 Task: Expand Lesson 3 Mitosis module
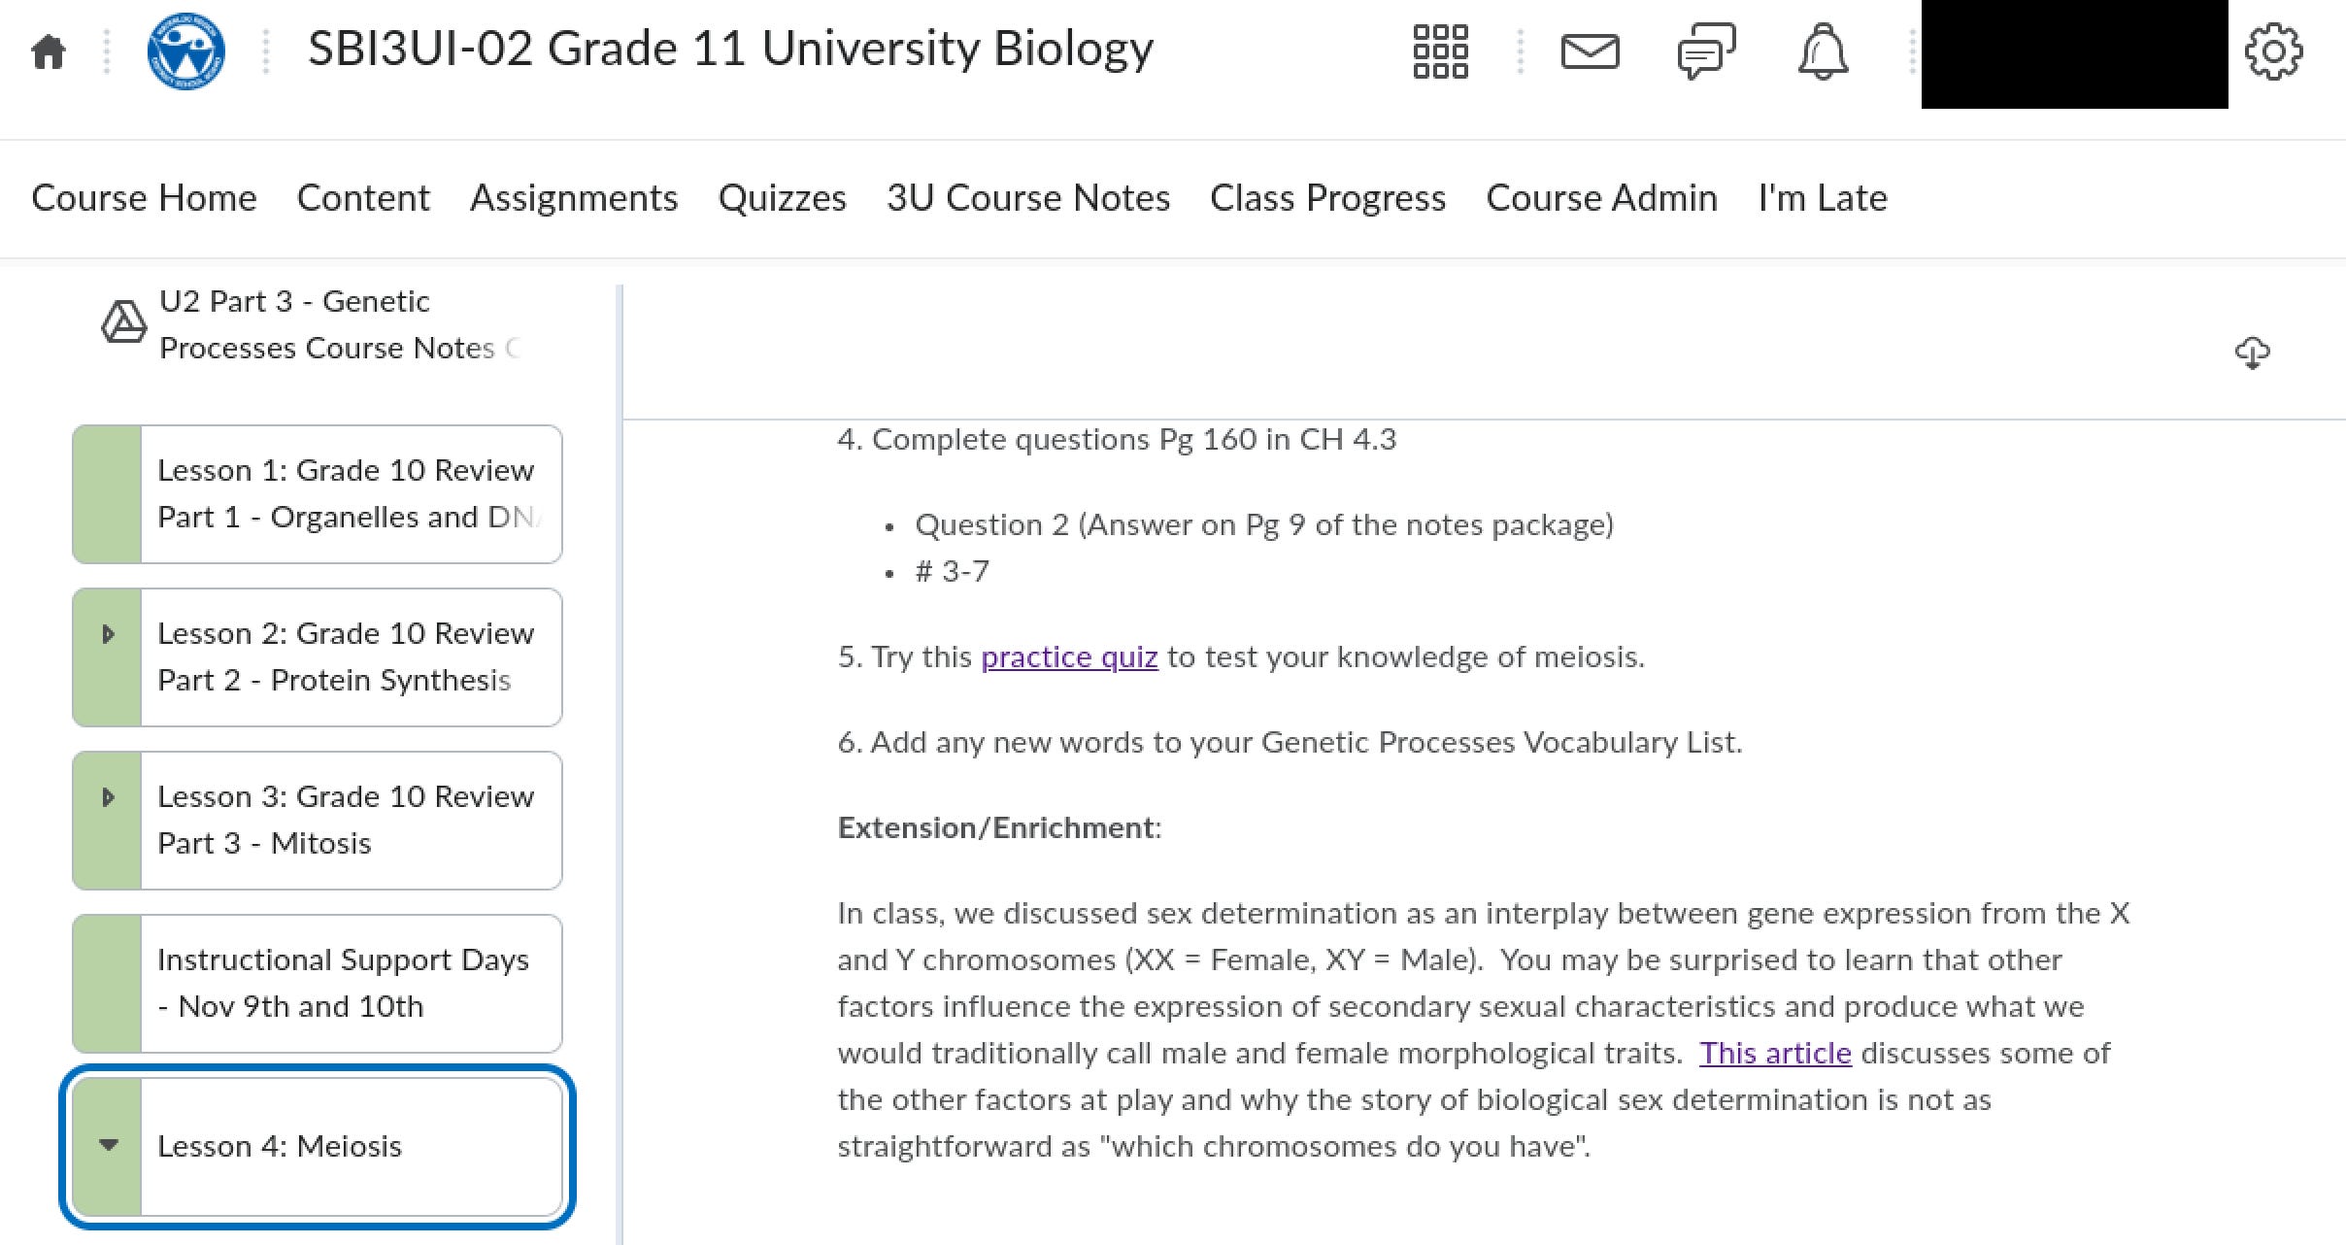[108, 797]
